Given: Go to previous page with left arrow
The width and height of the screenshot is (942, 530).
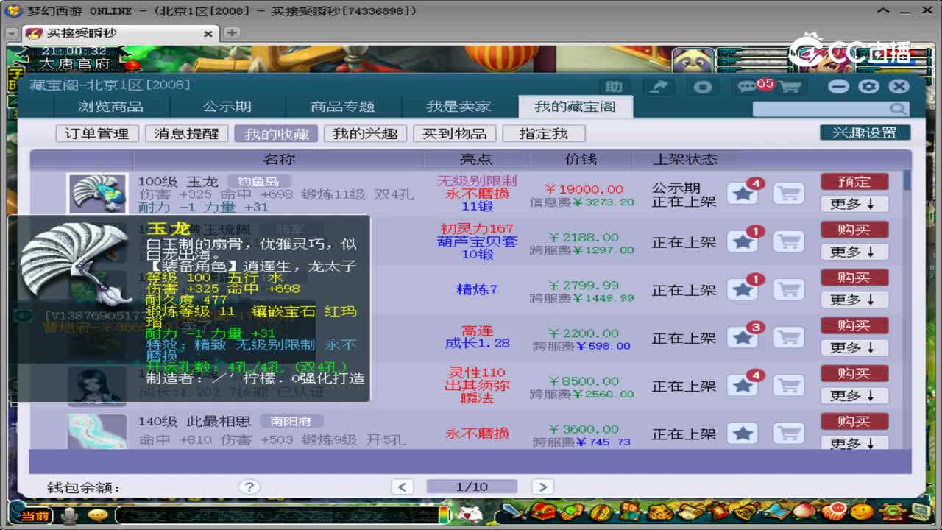Looking at the screenshot, I should tap(402, 487).
